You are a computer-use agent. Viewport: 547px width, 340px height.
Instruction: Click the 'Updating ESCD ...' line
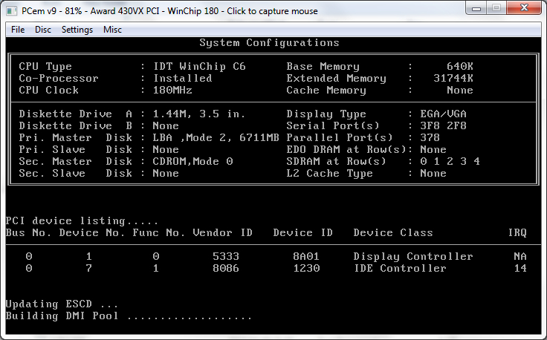point(62,304)
